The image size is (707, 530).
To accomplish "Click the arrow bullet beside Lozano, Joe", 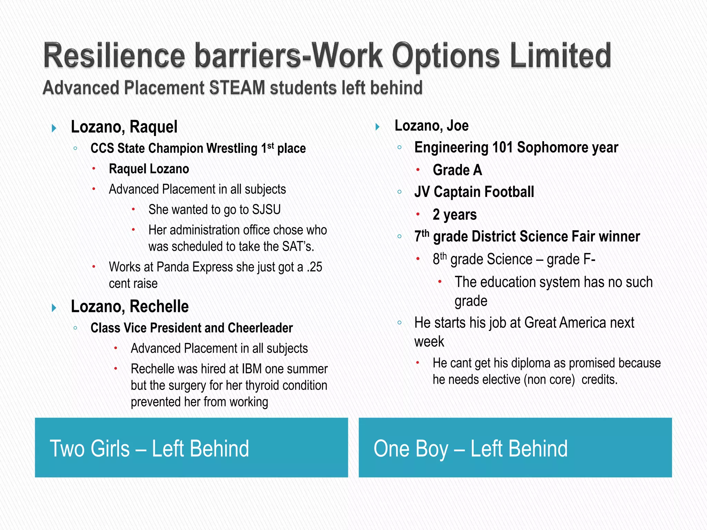I will pos(378,127).
